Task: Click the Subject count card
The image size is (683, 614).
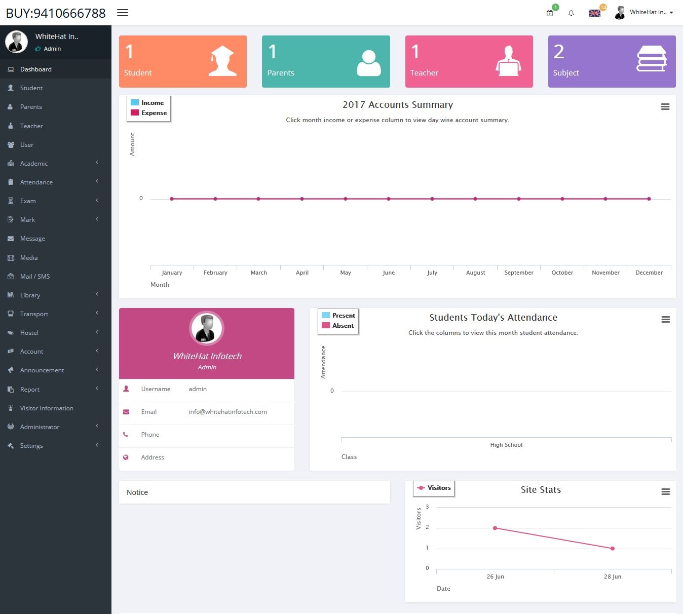Action: [x=612, y=62]
